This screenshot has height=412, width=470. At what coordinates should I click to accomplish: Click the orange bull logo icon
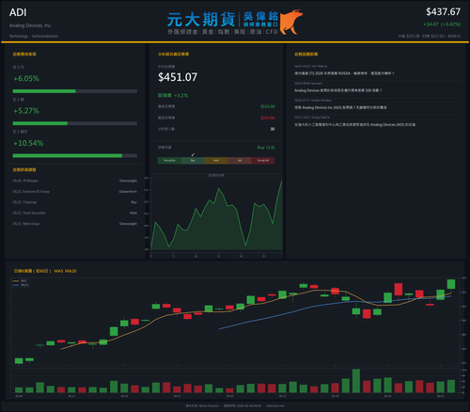pos(291,22)
